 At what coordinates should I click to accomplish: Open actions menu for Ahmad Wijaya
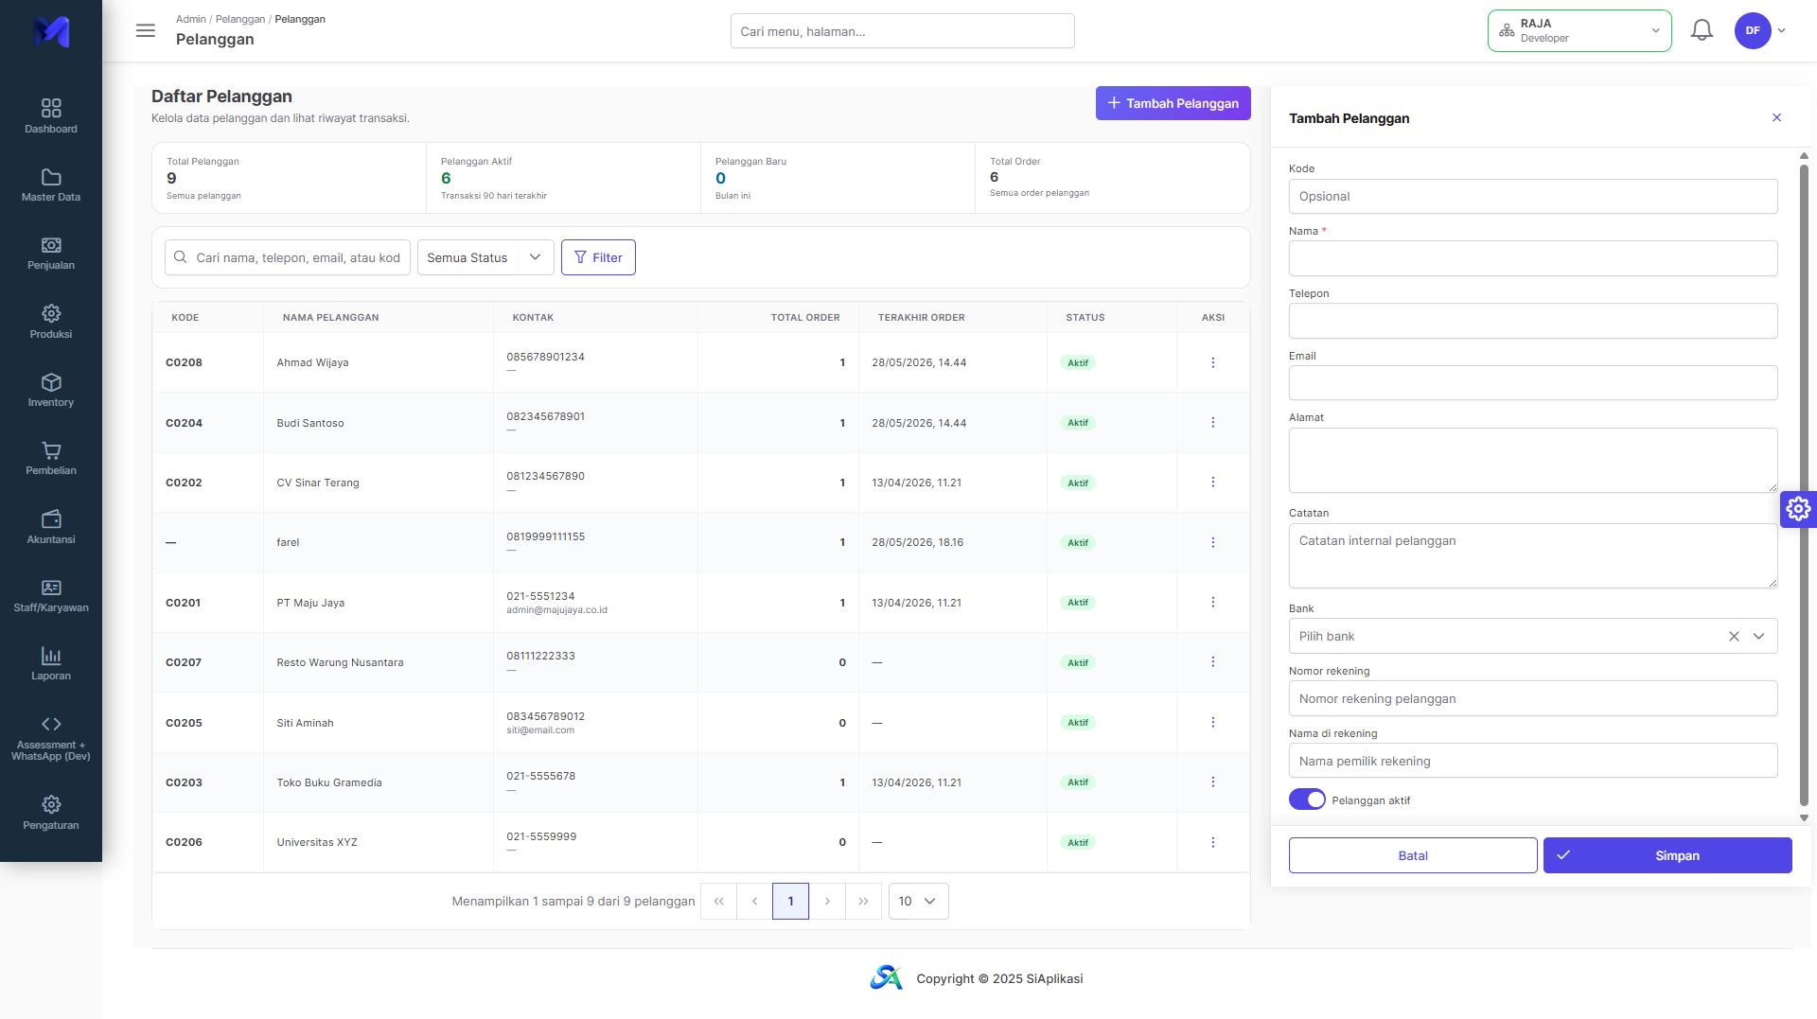point(1212,362)
